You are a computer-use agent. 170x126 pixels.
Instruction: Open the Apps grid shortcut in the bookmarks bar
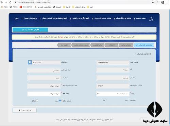pos(4,7)
